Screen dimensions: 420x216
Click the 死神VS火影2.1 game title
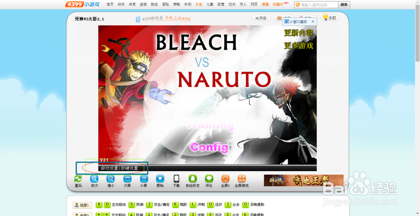tap(89, 19)
